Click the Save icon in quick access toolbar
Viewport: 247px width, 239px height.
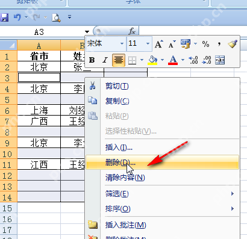pyautogui.click(x=4, y=17)
